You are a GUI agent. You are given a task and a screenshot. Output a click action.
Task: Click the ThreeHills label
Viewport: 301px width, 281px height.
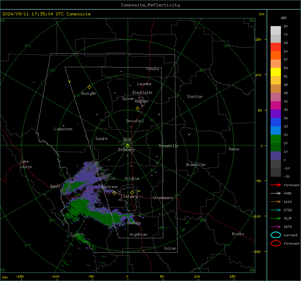click(x=168, y=146)
